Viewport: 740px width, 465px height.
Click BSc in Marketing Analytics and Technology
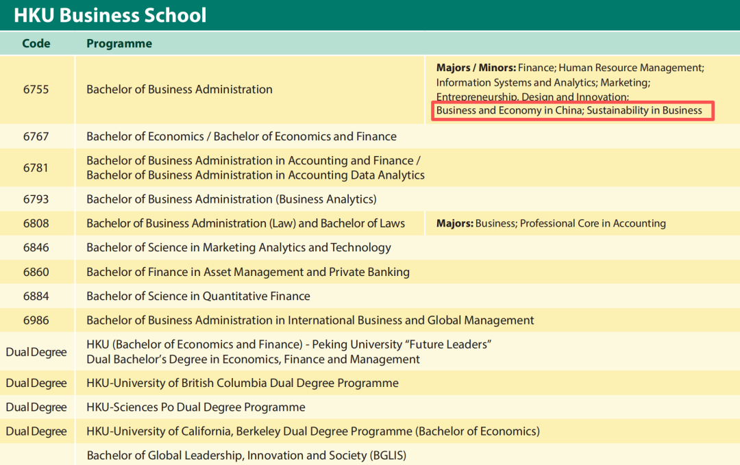[238, 248]
